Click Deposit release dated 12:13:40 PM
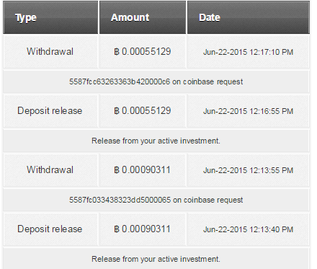This screenshot has height=269, width=317. (x=50, y=229)
